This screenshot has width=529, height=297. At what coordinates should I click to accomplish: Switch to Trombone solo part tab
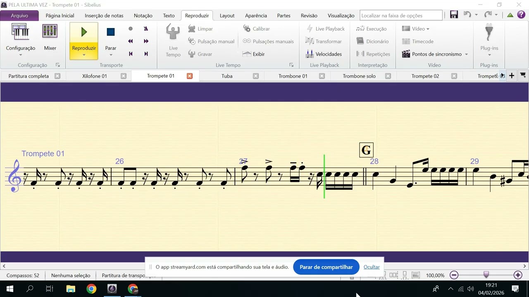click(x=359, y=76)
